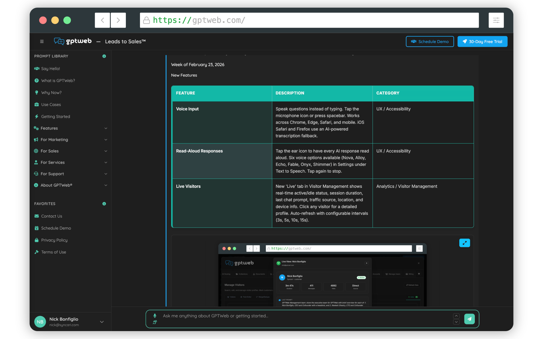
Task: Click the Leads to Sales™ tagline
Action: tap(125, 42)
